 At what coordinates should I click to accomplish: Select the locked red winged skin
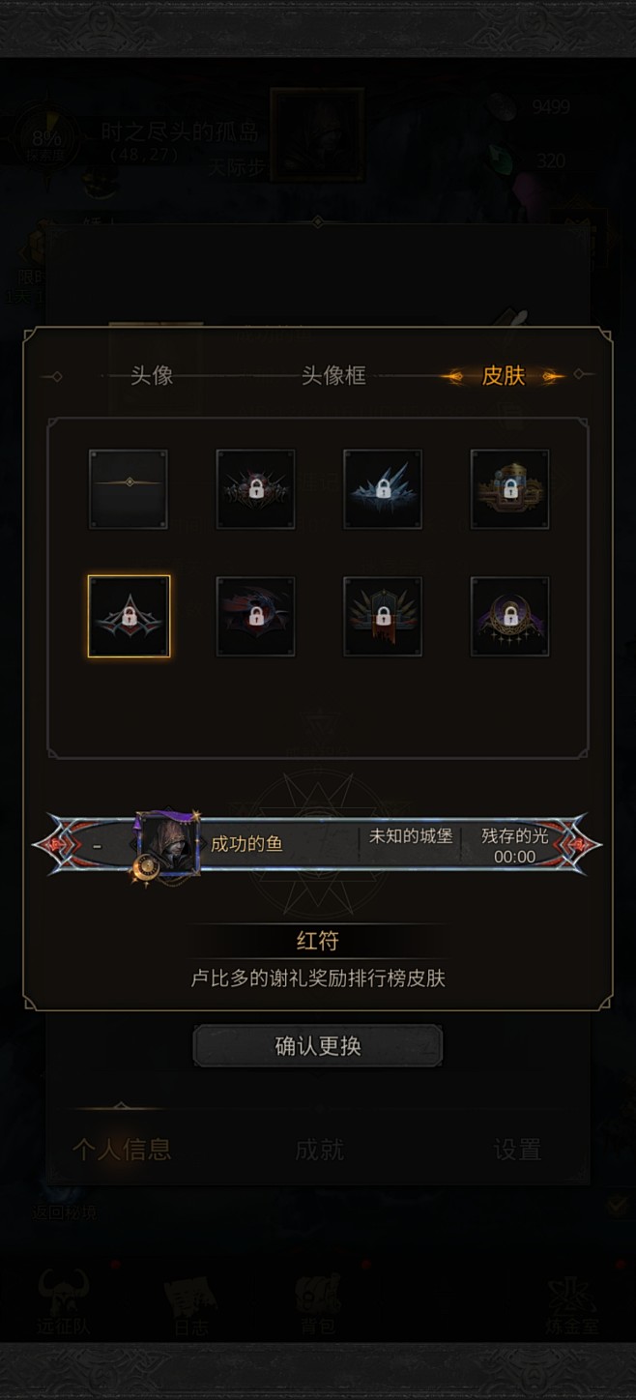(255, 489)
